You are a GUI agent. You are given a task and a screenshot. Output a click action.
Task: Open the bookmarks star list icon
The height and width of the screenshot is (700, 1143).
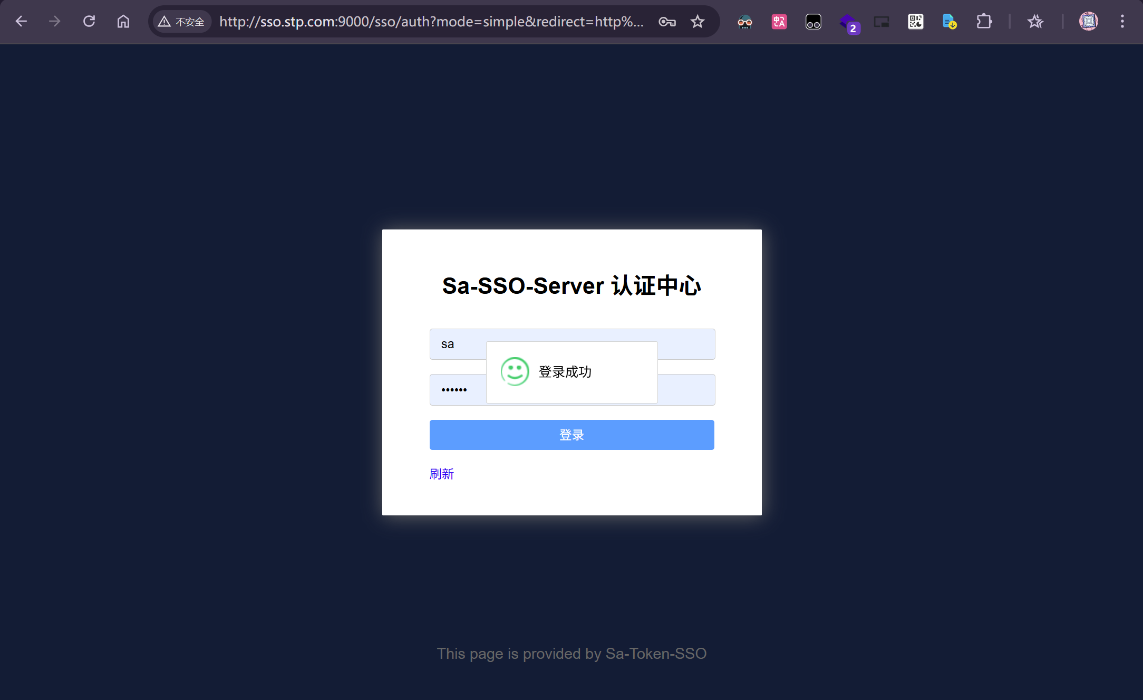pyautogui.click(x=1035, y=22)
